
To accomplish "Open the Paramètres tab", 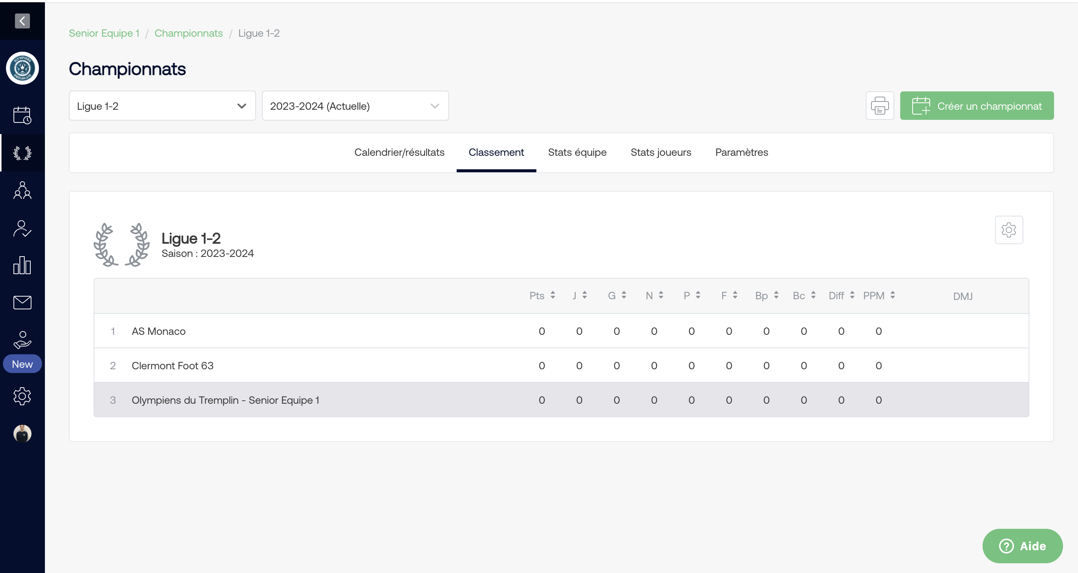I will [741, 152].
